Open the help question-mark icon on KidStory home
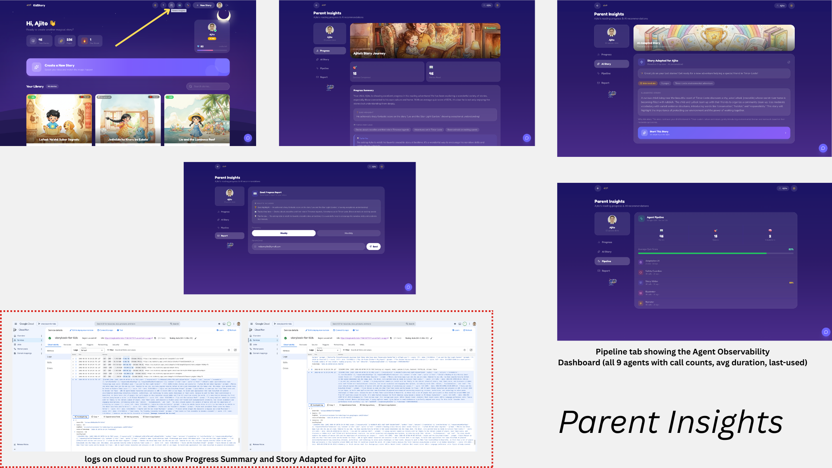This screenshot has width=832, height=468. 163,5
